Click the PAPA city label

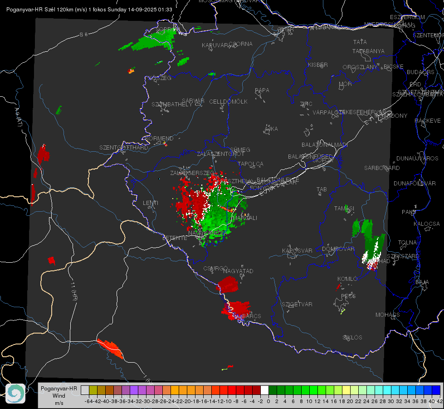pyautogui.click(x=262, y=90)
